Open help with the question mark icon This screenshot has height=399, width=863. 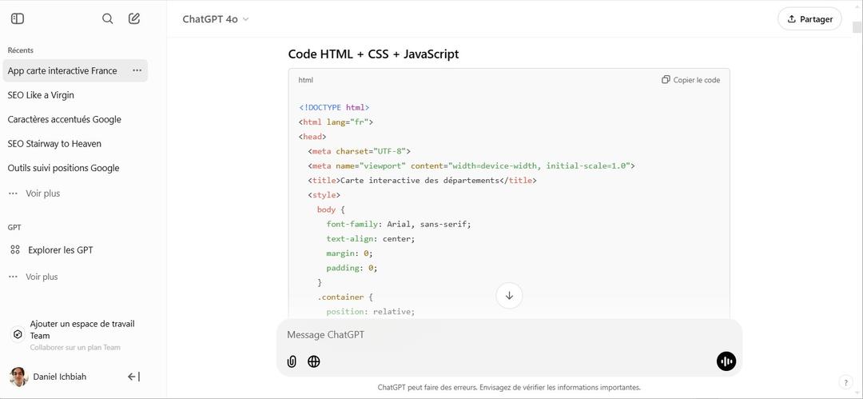tap(846, 382)
